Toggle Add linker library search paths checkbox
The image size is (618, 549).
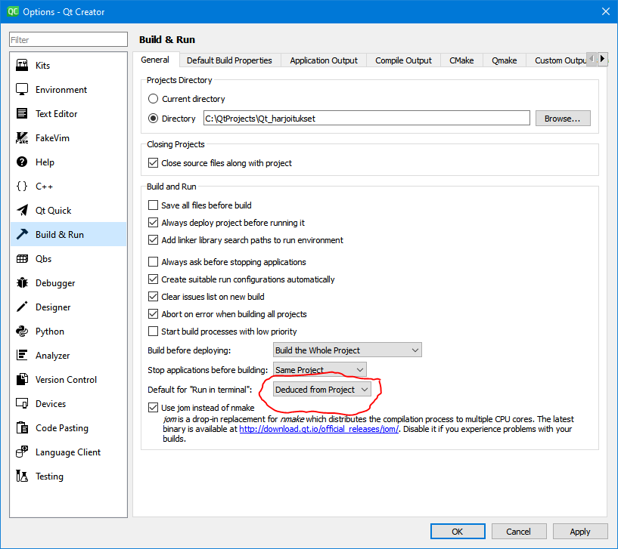(x=153, y=240)
